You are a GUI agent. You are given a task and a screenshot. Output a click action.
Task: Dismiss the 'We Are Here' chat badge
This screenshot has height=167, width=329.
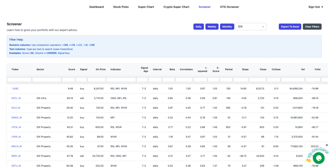327,145
